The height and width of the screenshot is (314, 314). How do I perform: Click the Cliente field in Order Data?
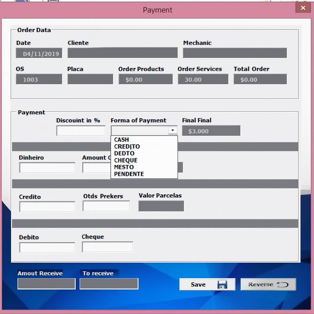pos(122,53)
